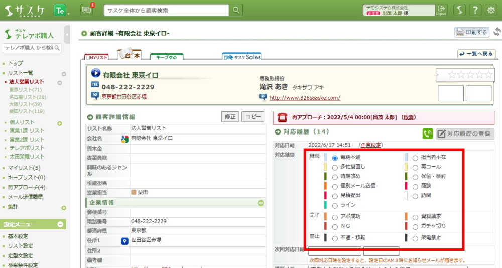Open the Te application switcher icon

(x=60, y=10)
